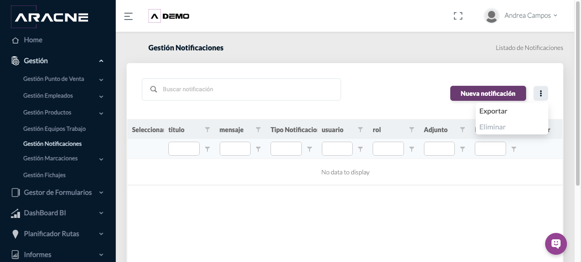Expand Gestión Empleados chevron
Screen dimensions: 581x262
click(x=101, y=97)
